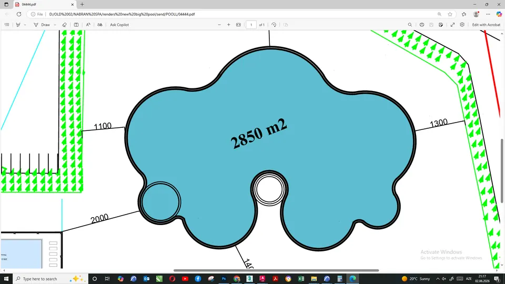Click the page number field
505x284 pixels.
(251, 25)
